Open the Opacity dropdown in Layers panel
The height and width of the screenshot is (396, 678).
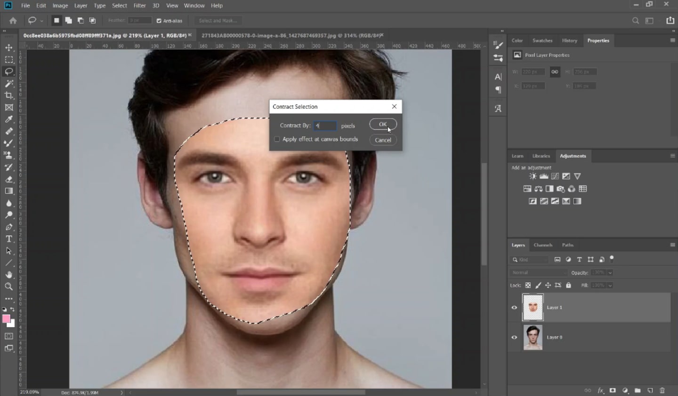[x=609, y=272]
